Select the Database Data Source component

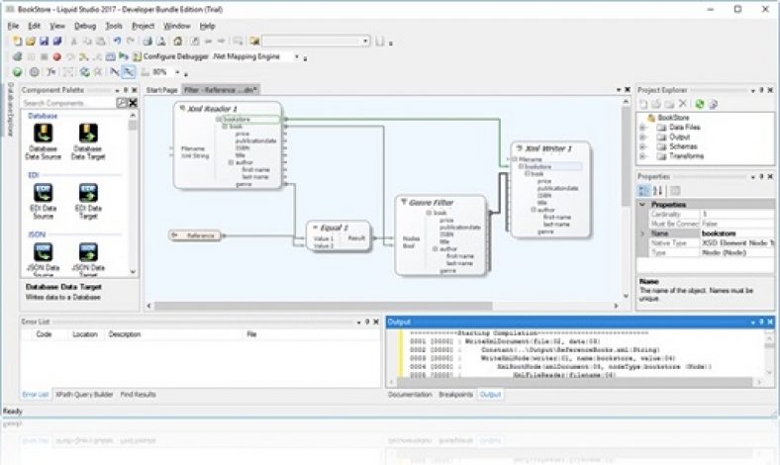[x=42, y=135]
